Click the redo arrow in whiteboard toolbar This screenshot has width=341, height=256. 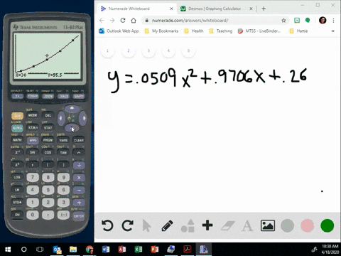click(127, 225)
